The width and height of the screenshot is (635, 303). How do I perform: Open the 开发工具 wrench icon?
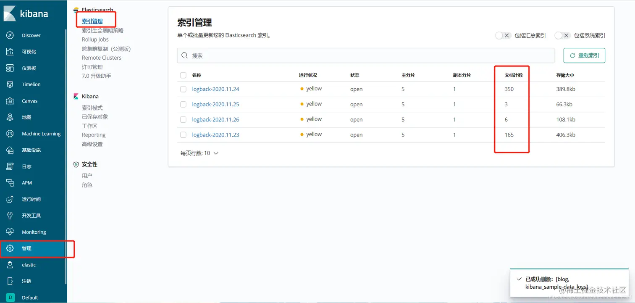tap(10, 216)
